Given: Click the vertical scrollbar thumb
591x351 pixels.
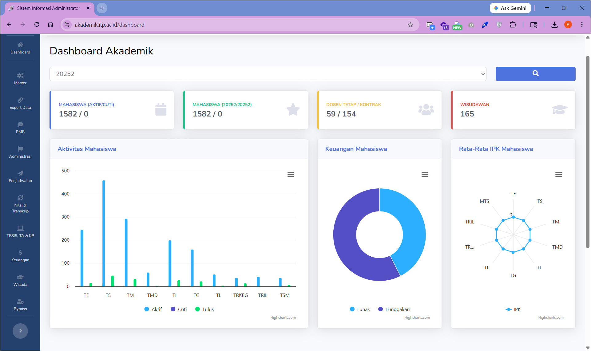Looking at the screenshot, I should [x=588, y=152].
